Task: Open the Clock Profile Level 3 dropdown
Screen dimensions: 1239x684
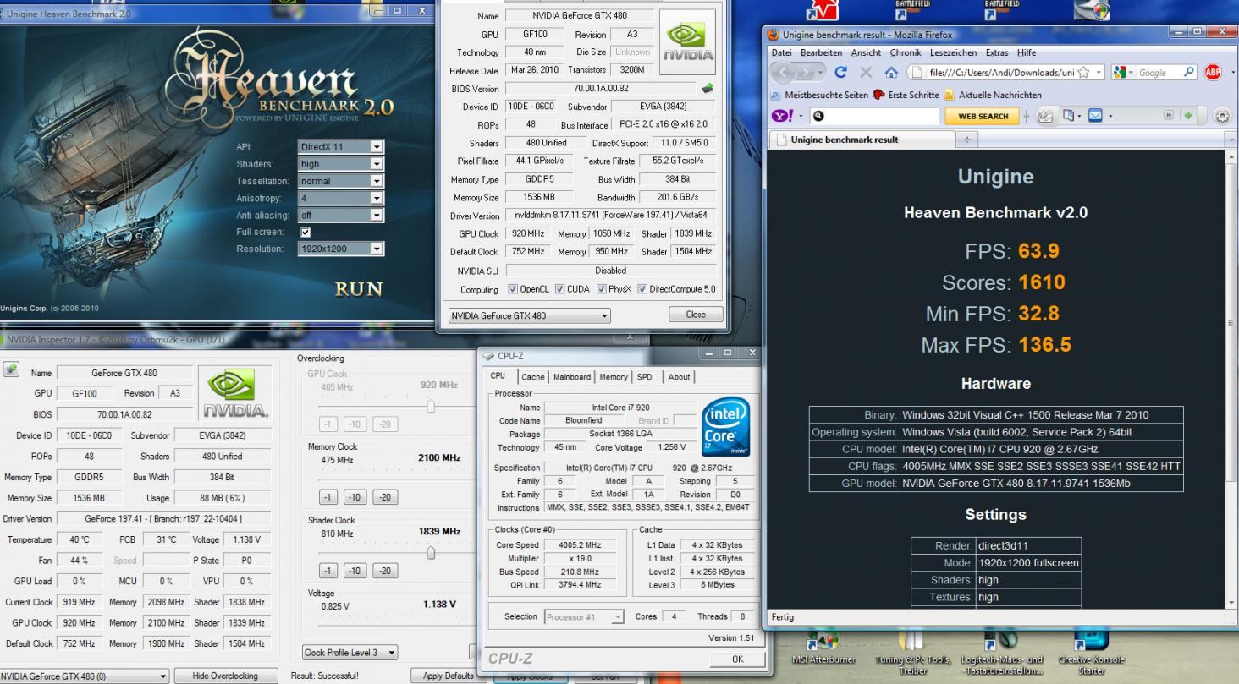Action: [x=351, y=653]
